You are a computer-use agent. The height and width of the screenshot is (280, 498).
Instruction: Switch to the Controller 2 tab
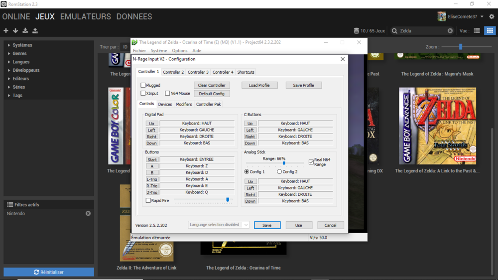point(173,72)
